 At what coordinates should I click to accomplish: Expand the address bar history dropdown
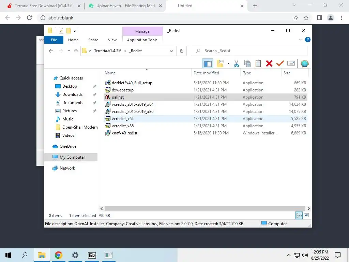click(x=171, y=51)
